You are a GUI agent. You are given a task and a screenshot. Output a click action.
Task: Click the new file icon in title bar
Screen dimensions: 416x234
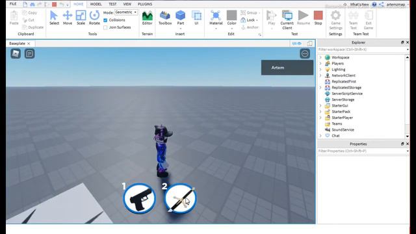click(x=25, y=5)
